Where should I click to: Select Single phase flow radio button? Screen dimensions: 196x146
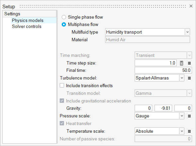click(x=64, y=17)
